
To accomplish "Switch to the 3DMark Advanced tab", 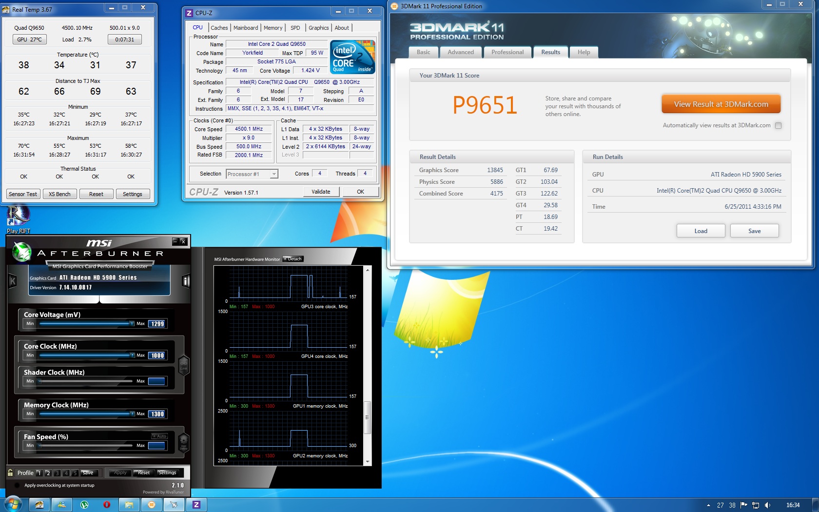I will coord(461,52).
